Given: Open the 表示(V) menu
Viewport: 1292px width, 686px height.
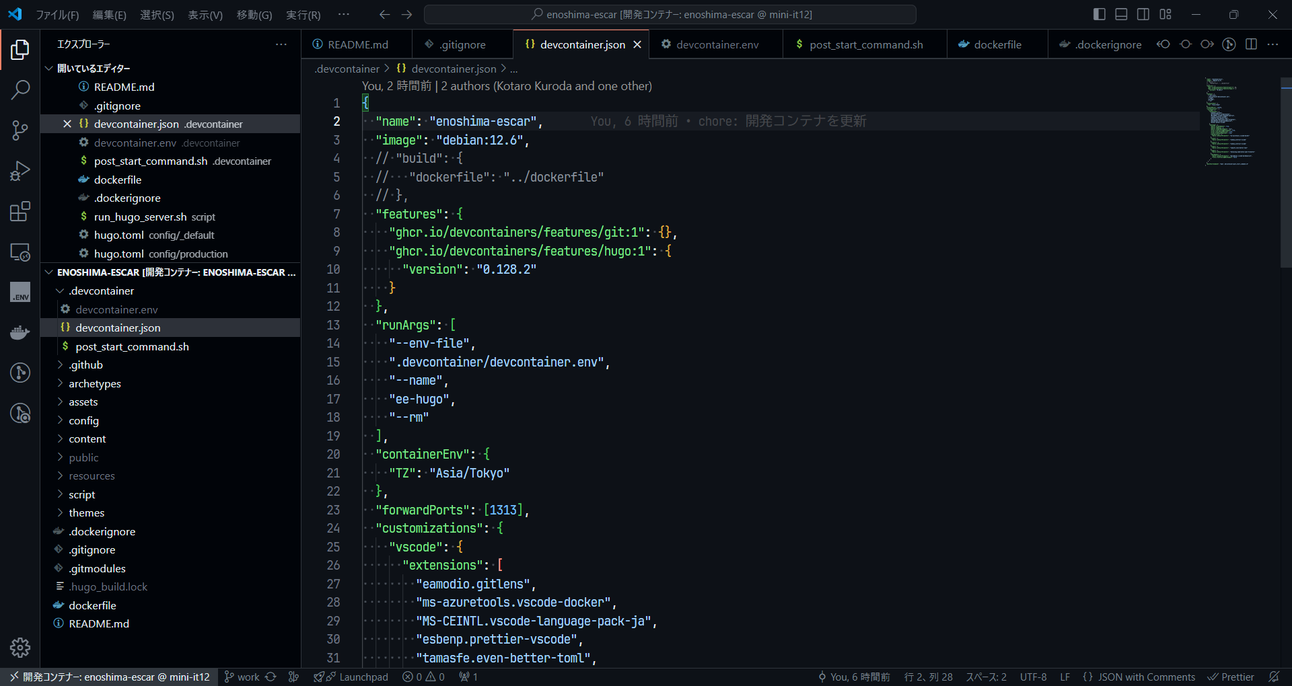Looking at the screenshot, I should pos(205,15).
